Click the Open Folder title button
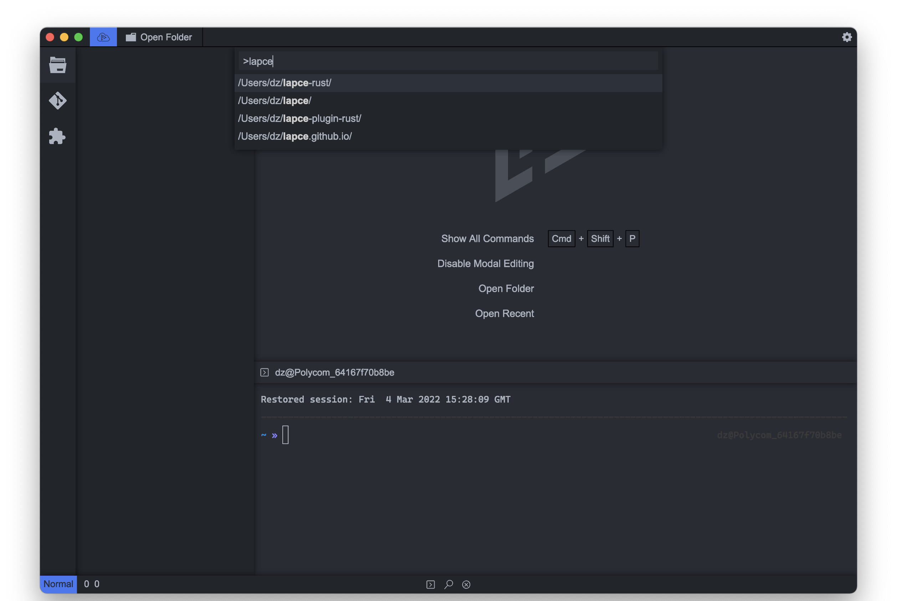The image size is (897, 601). pyautogui.click(x=160, y=37)
